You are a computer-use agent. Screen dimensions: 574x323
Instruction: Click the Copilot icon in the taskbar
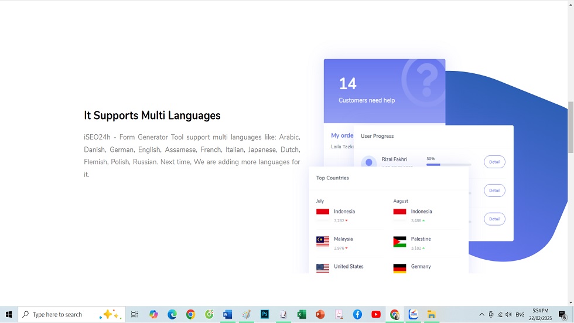153,315
